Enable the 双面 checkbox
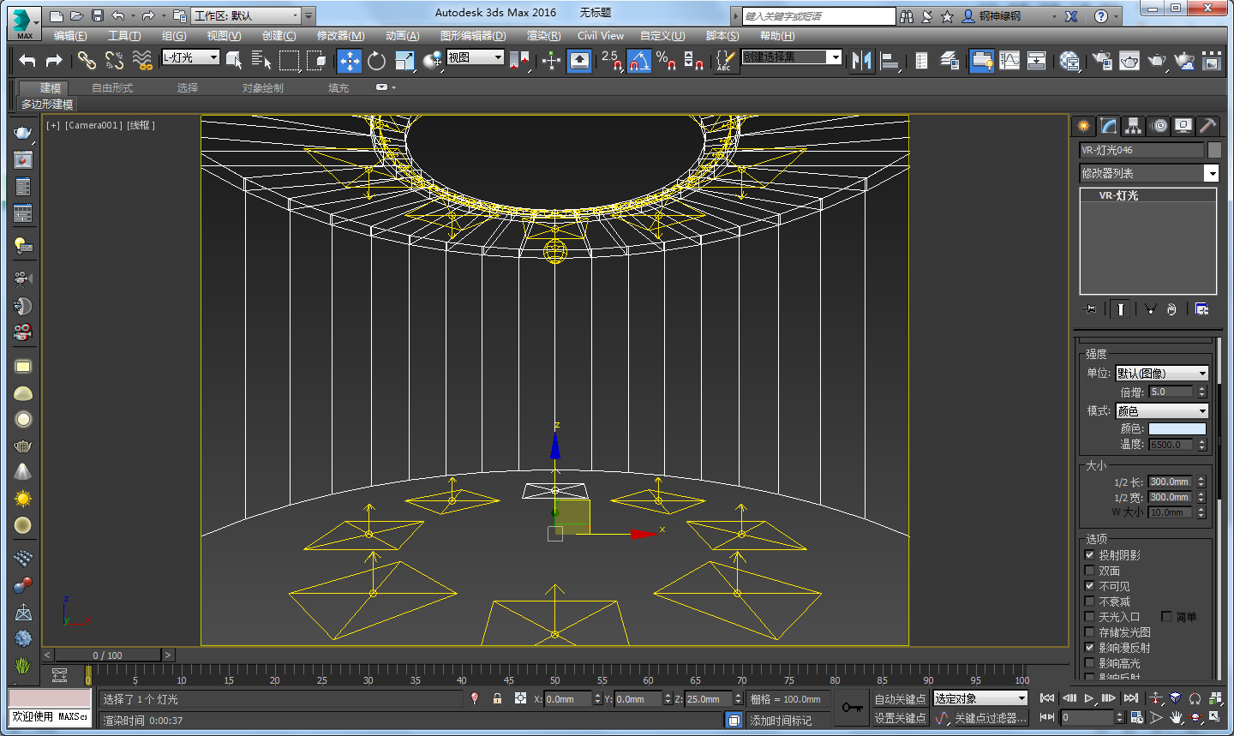1234x736 pixels. click(1090, 571)
